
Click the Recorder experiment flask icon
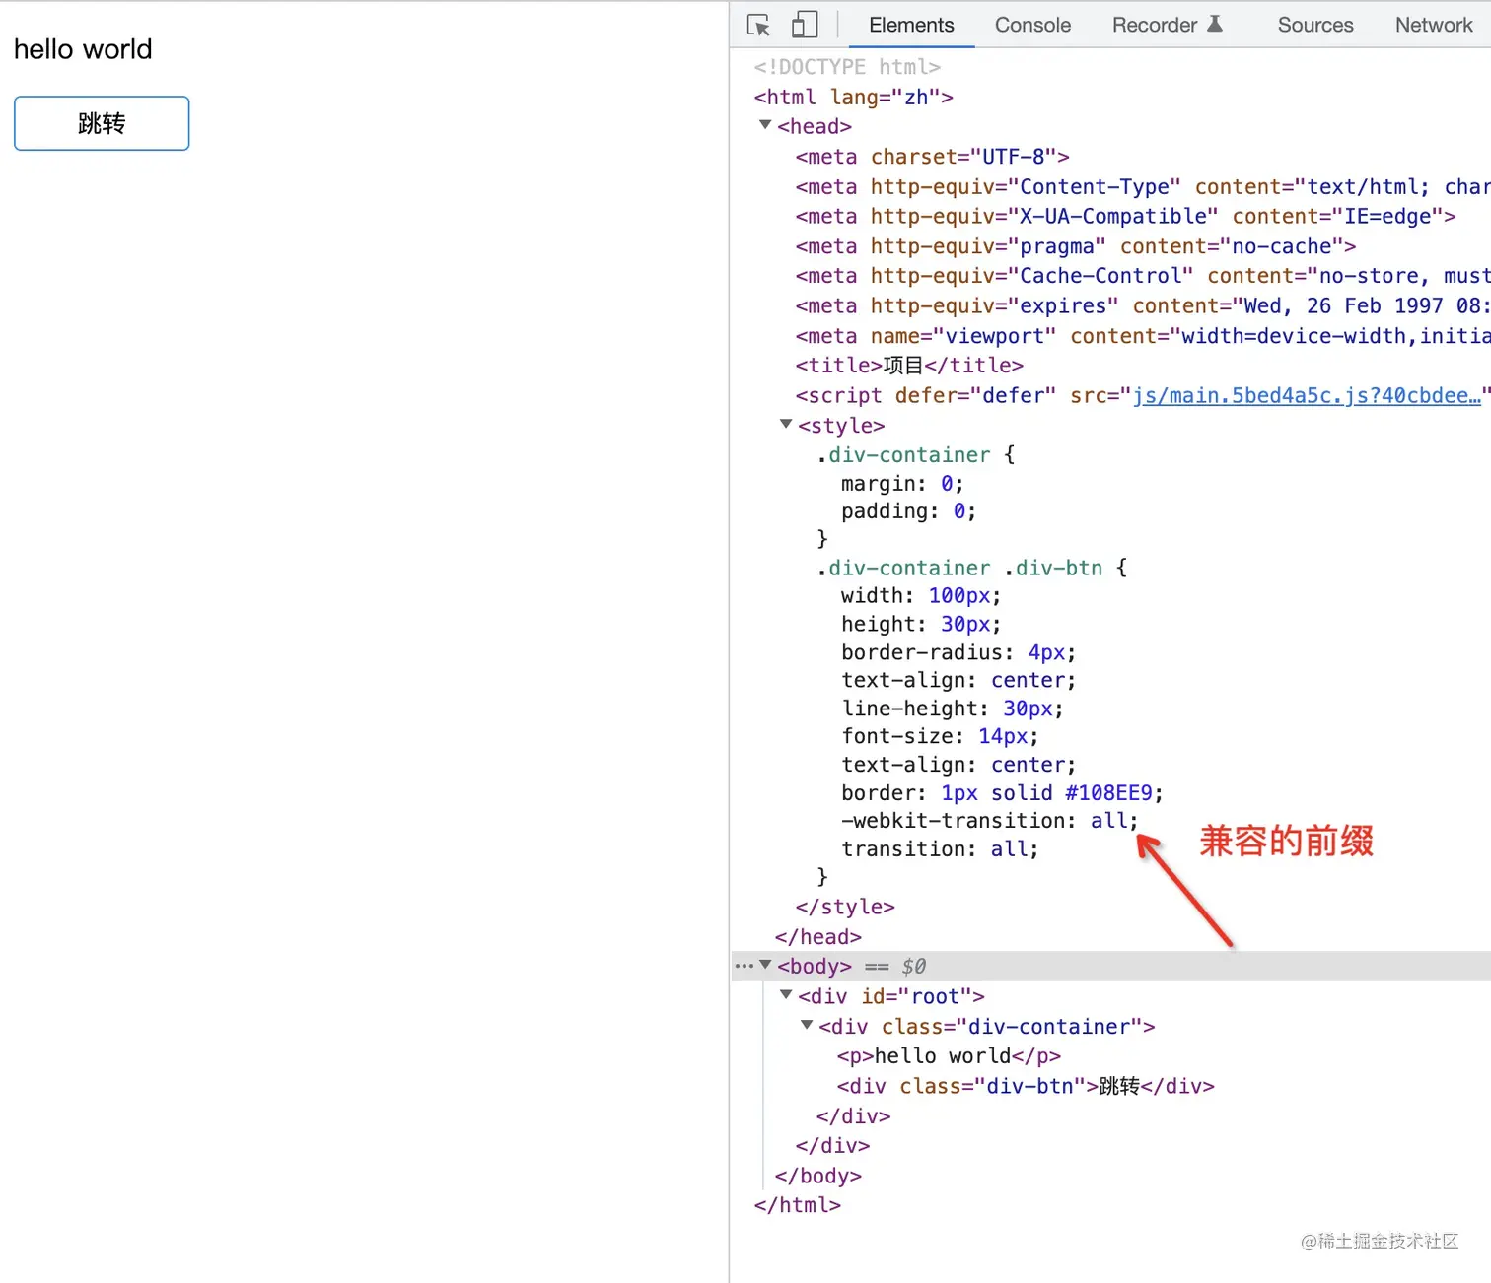tap(1215, 24)
